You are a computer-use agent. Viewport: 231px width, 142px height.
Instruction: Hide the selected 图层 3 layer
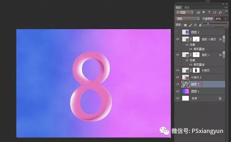178,84
